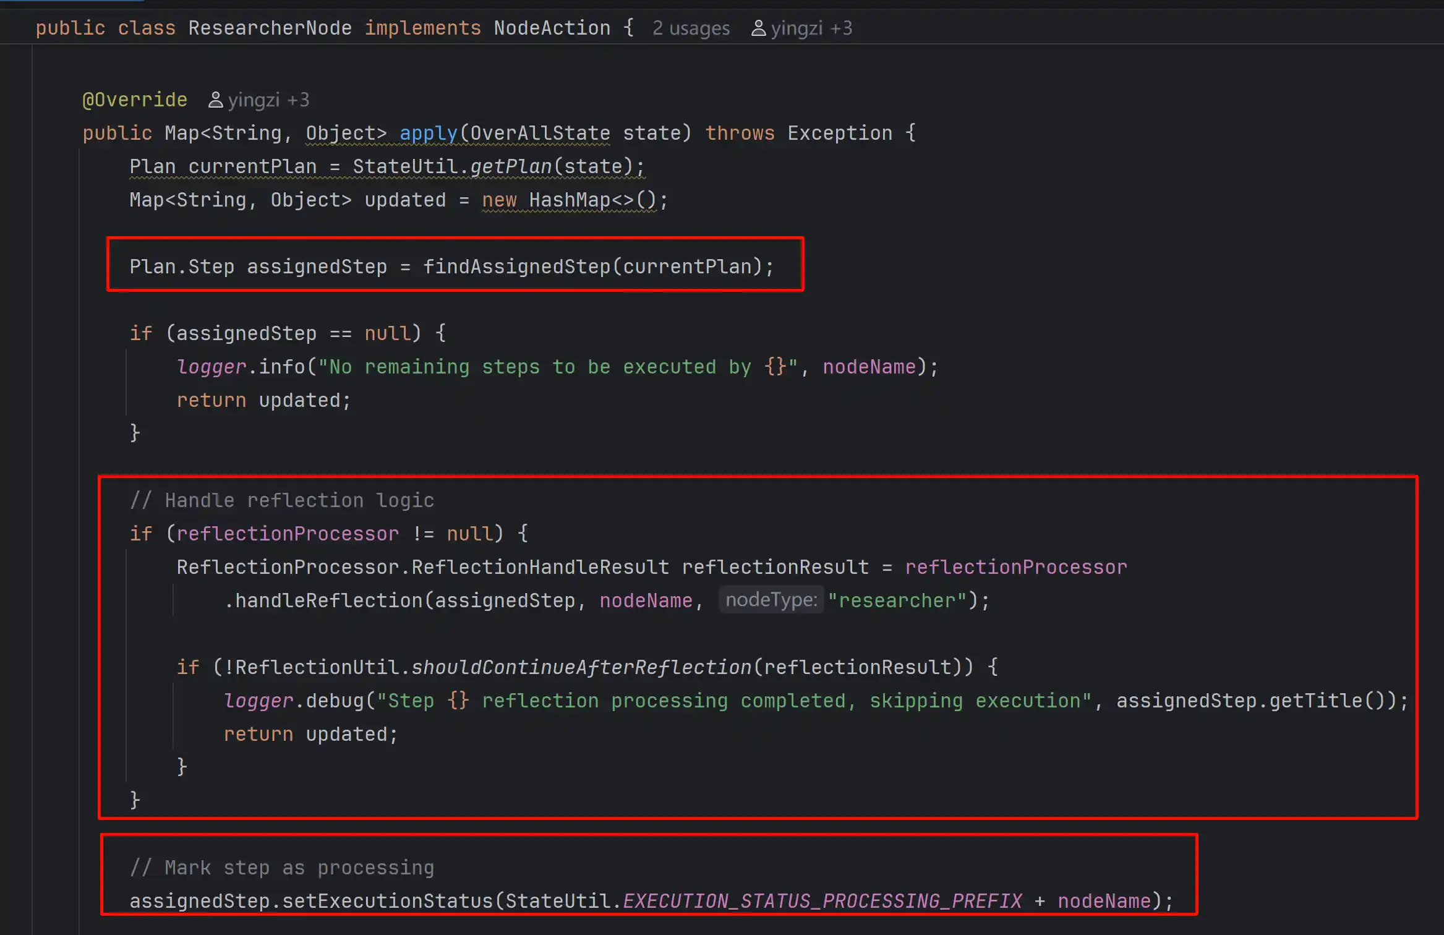The width and height of the screenshot is (1444, 935).
Task: Place cursor on the apply method name
Action: 428,134
